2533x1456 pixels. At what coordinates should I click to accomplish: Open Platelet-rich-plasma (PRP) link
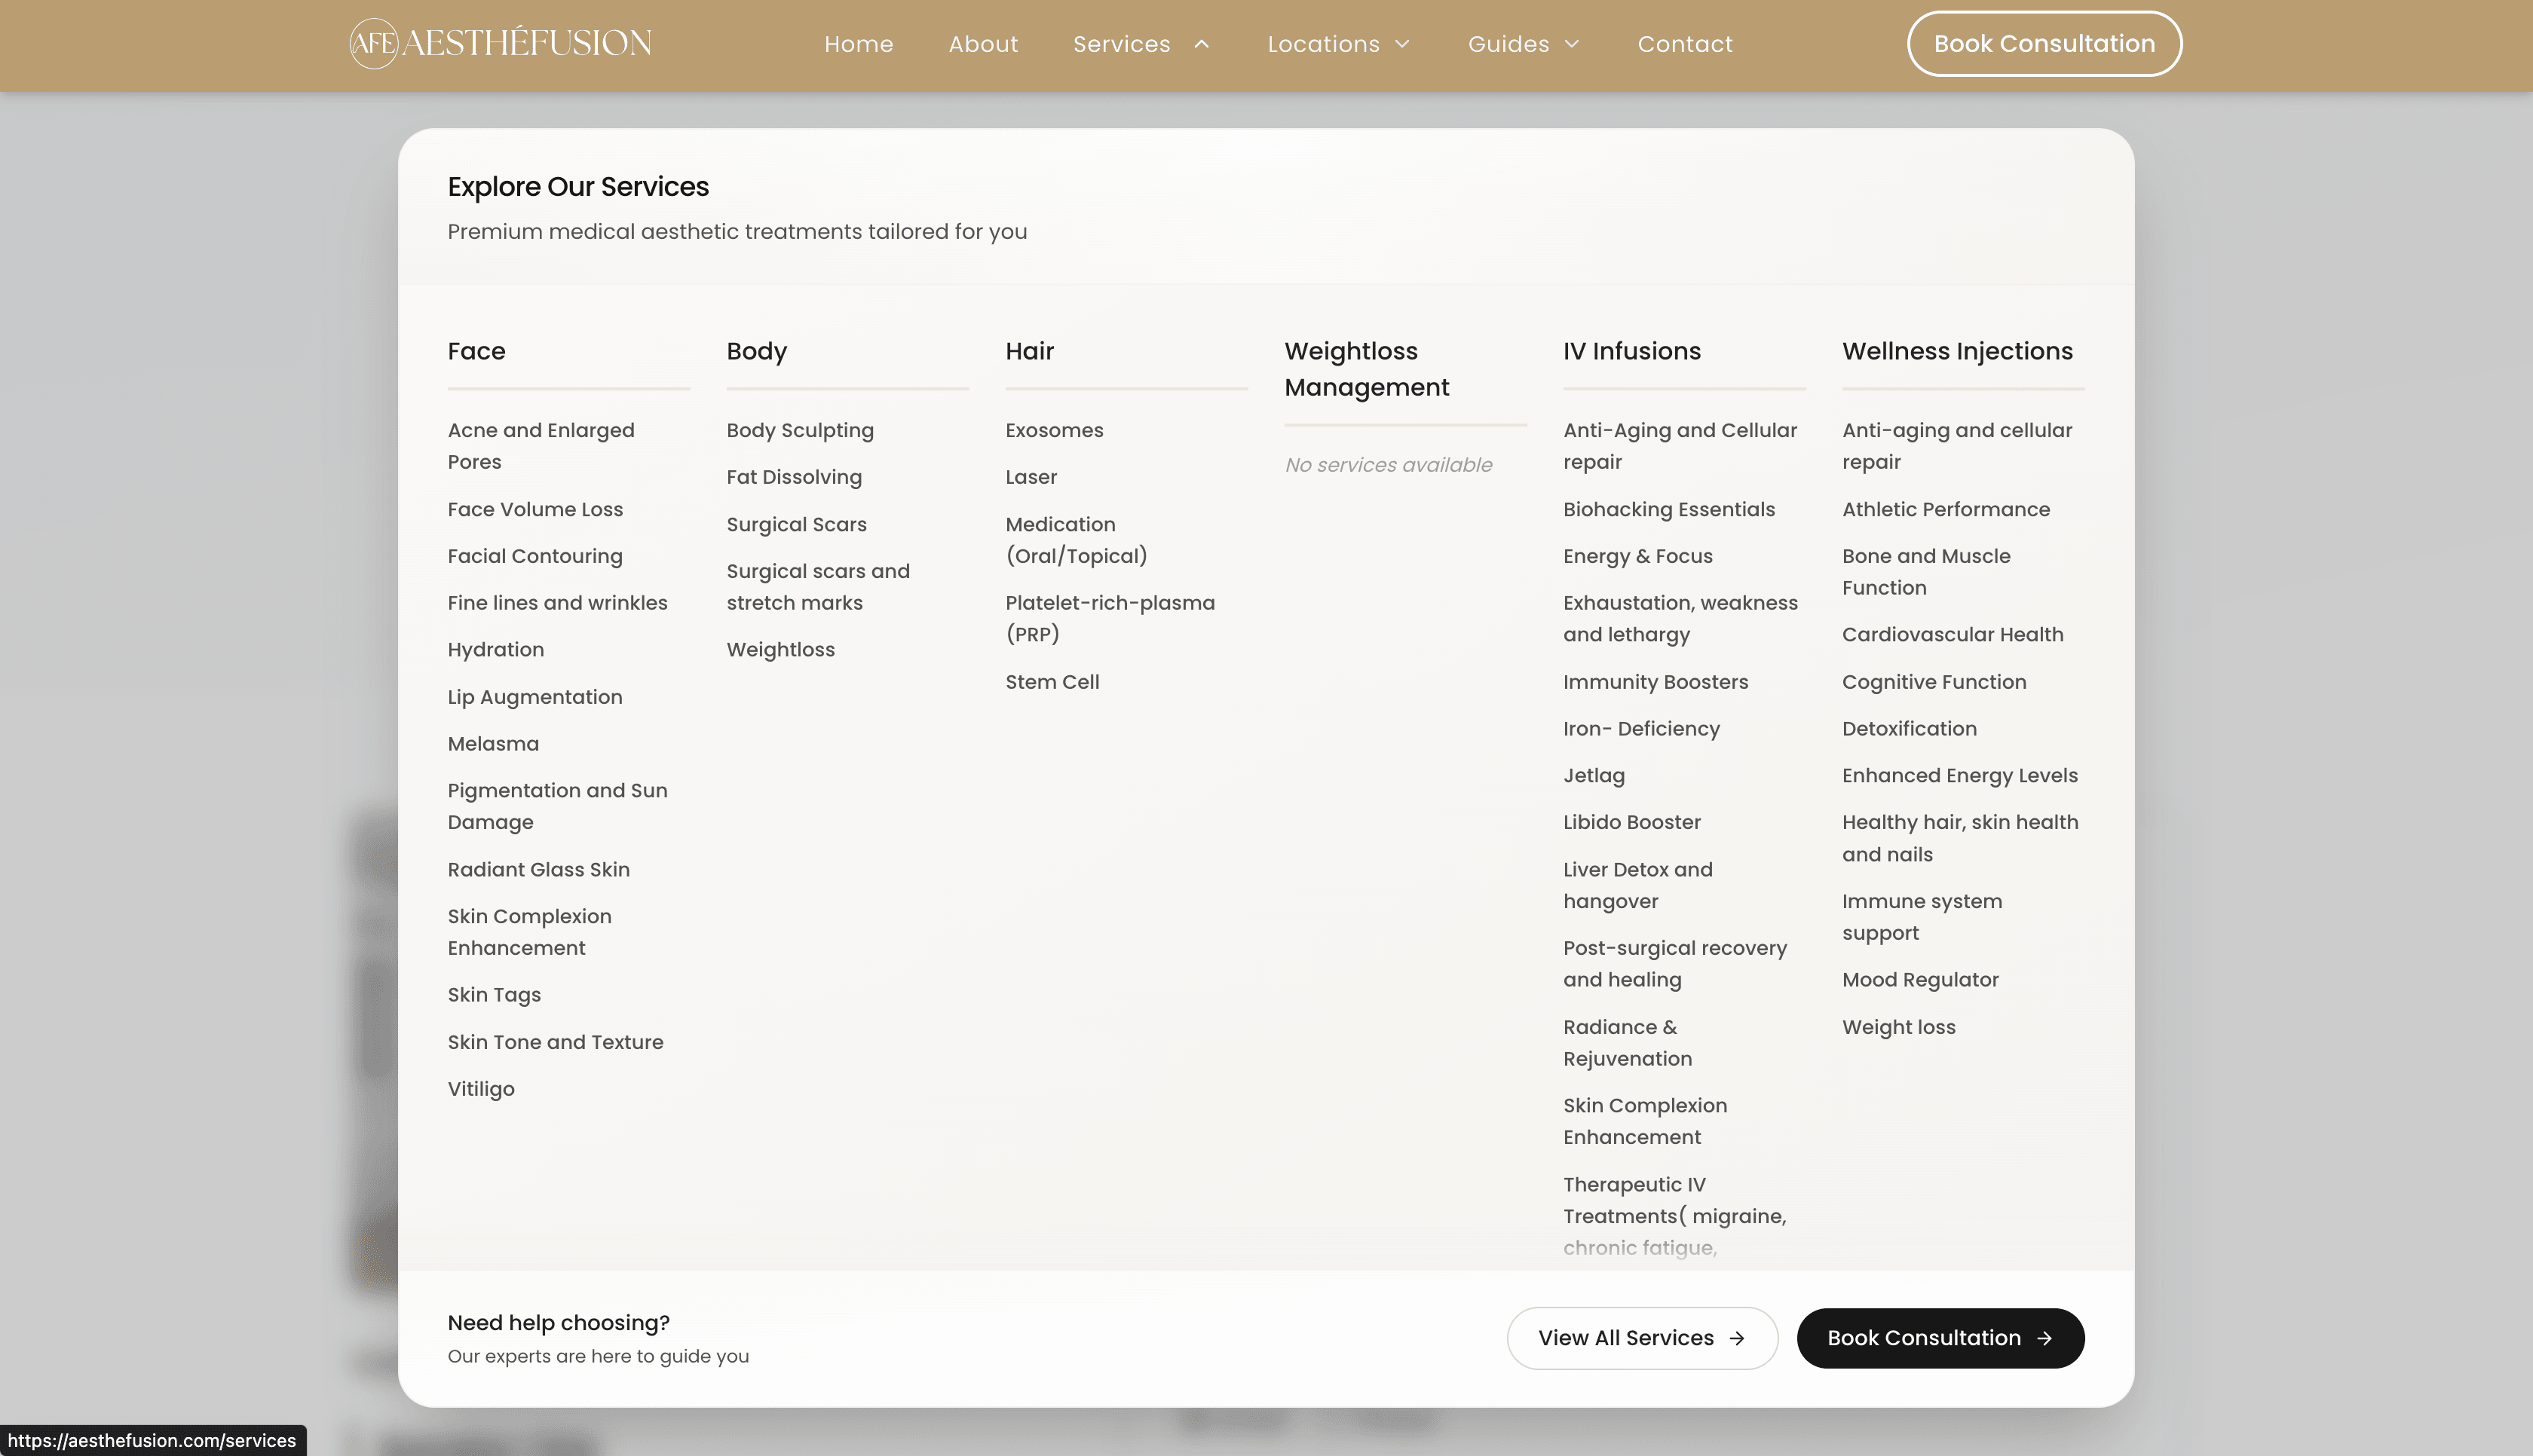pos(1110,618)
